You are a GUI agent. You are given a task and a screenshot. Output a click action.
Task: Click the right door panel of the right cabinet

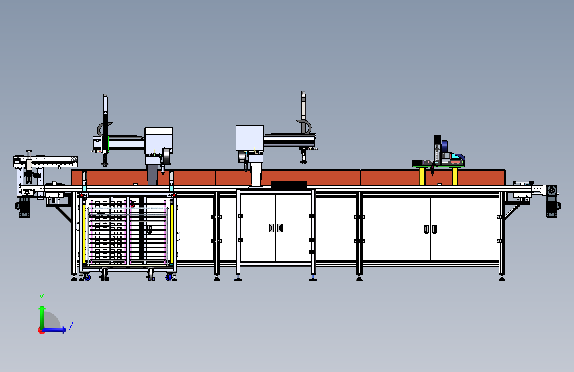[x=464, y=229]
